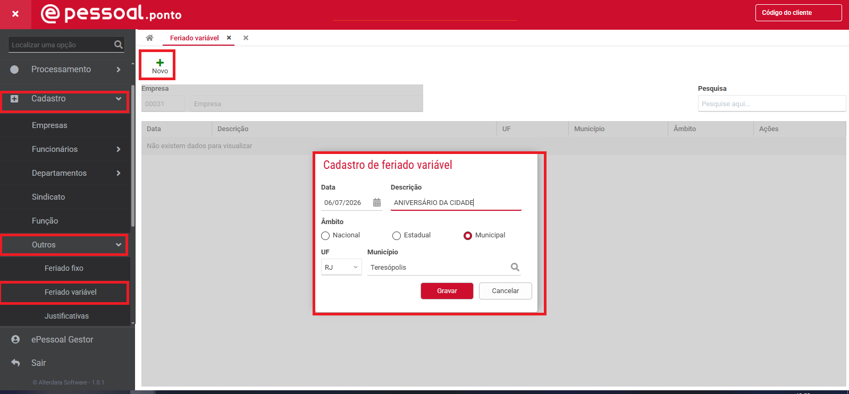
Task: Open the UF dropdown showing RJ
Action: click(341, 267)
